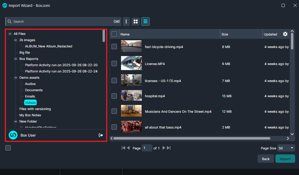Open the Page Size dropdown
Viewport: 299px width, 175px height.
pyautogui.click(x=286, y=148)
